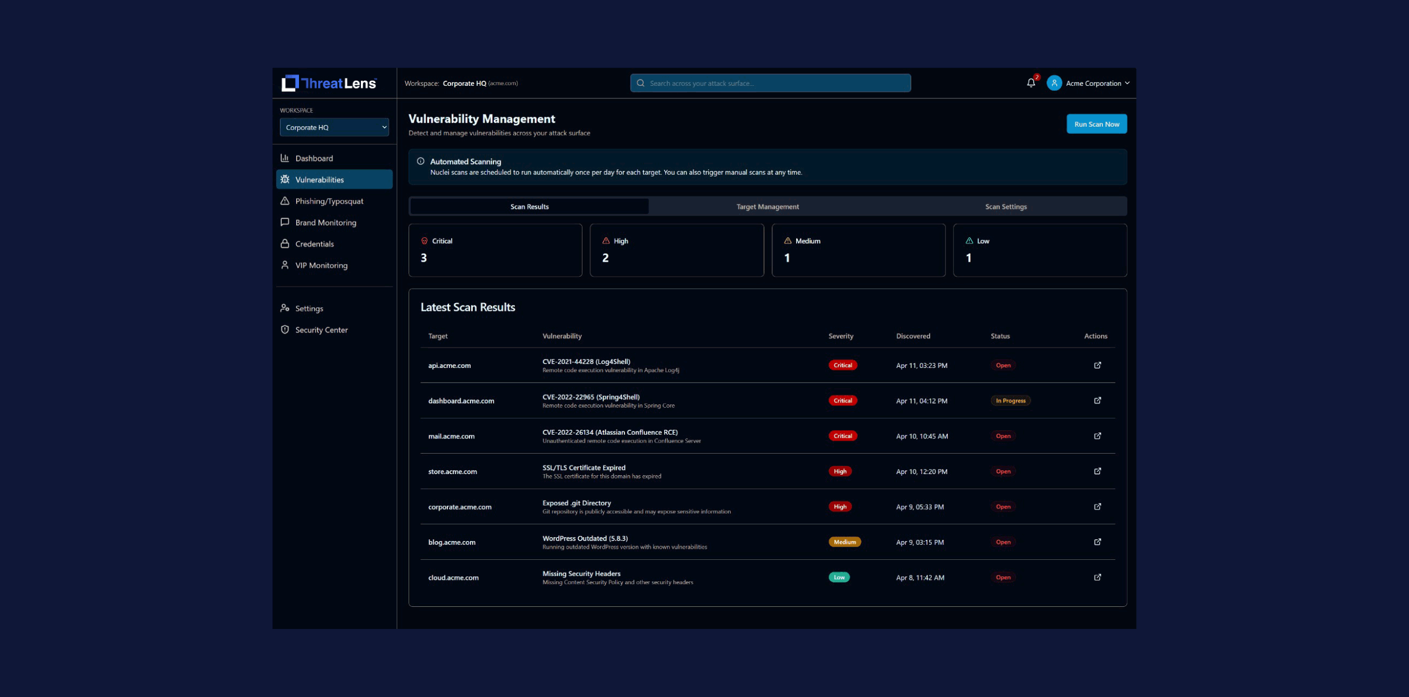The height and width of the screenshot is (697, 1409).
Task: Click the notification bell icon
Action: [1030, 83]
